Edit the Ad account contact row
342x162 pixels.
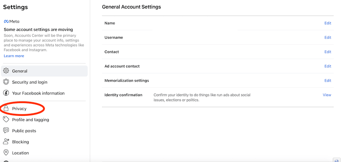tap(327, 66)
